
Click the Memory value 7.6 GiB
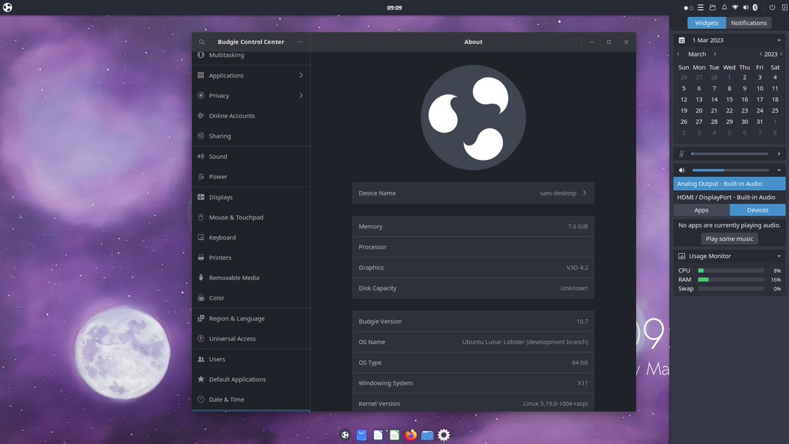click(578, 226)
